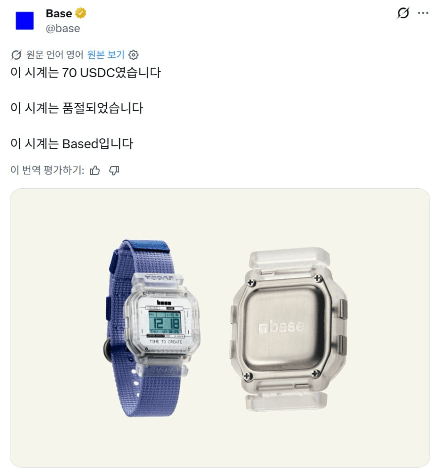The width and height of the screenshot is (437, 476).
Task: Click the tweet line containing Based입니다
Action: point(72,143)
